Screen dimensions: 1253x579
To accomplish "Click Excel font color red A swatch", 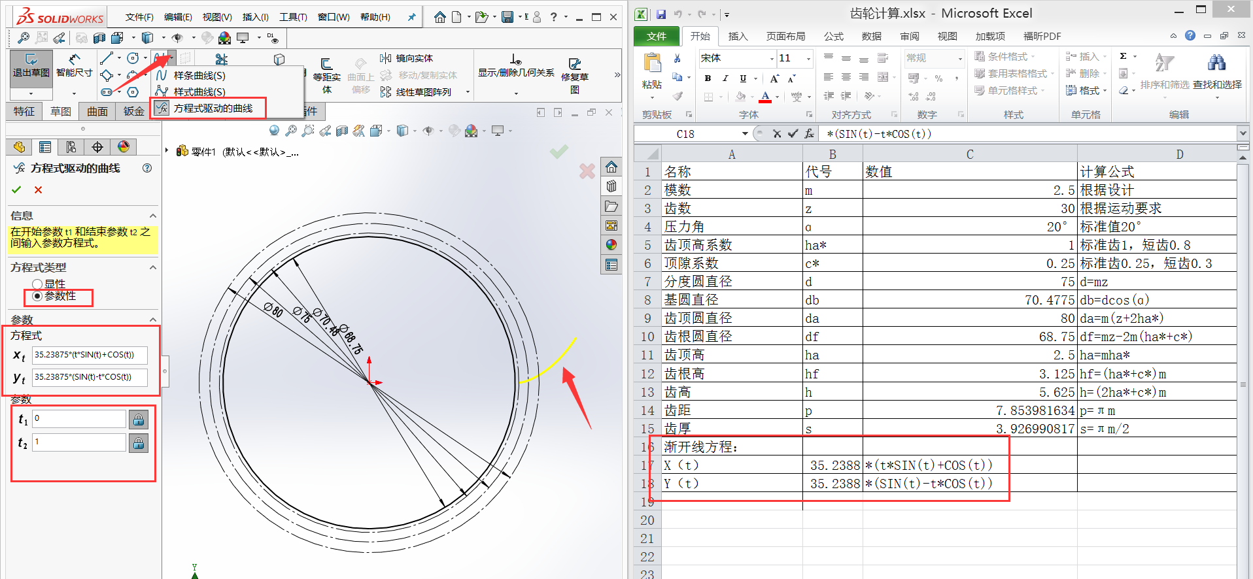I will (x=765, y=97).
